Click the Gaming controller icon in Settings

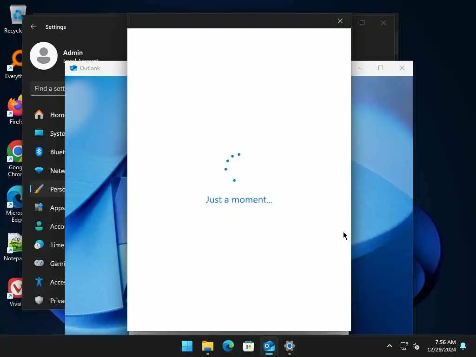39,263
